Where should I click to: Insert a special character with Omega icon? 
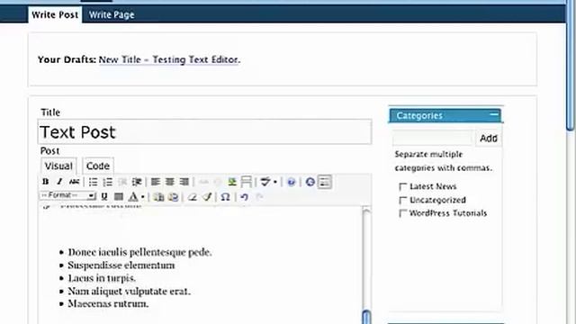point(225,197)
